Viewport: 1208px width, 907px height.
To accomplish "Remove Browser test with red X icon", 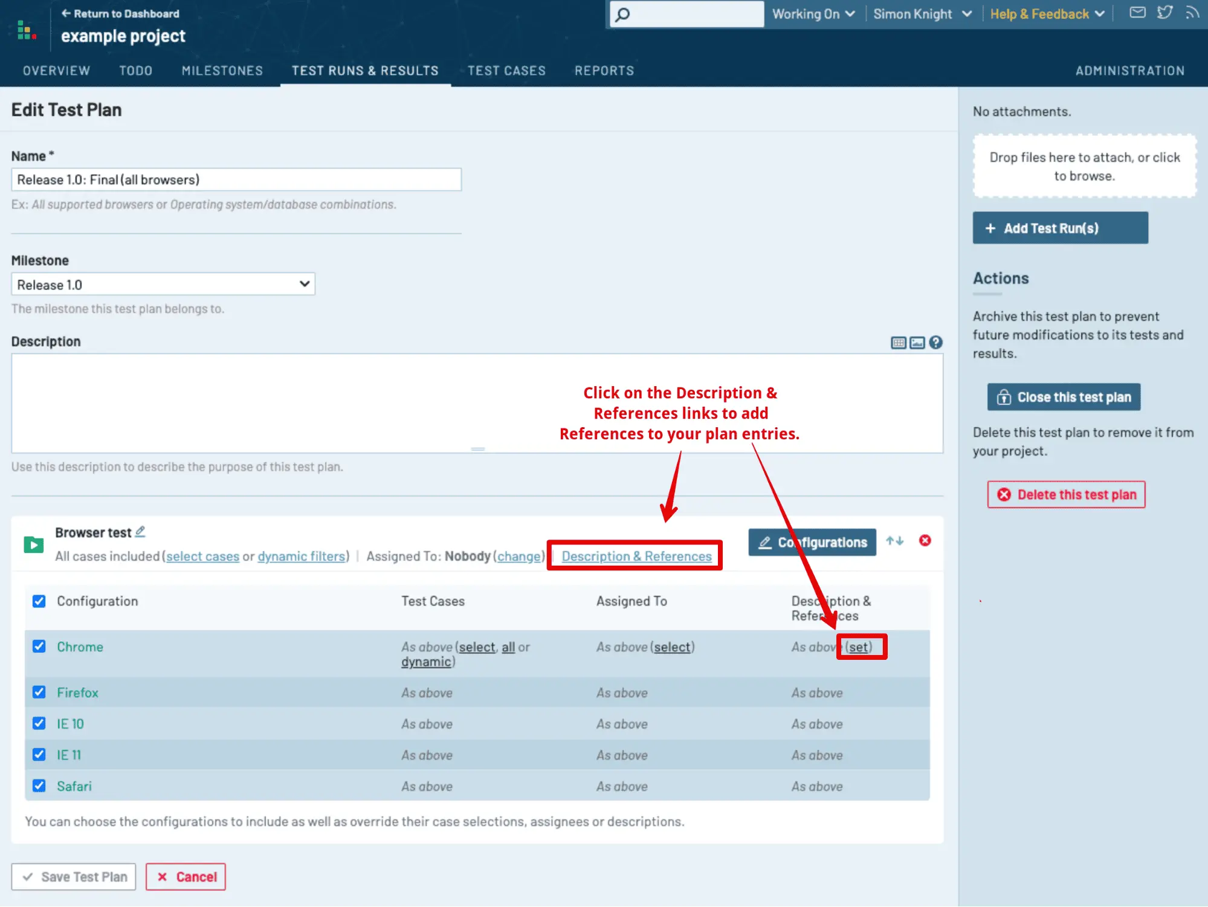I will click(x=925, y=540).
